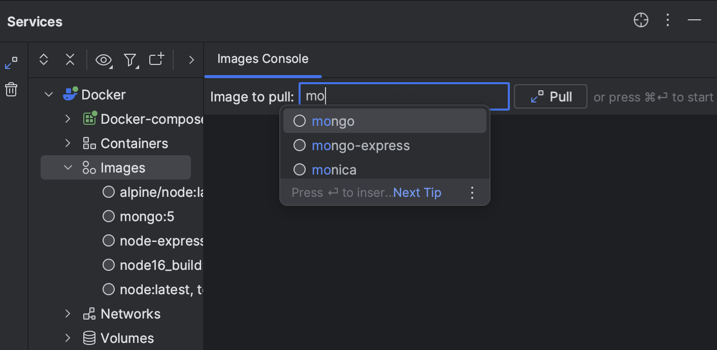
Task: Open the kebab menu inside the suggestion popup
Action: (x=472, y=192)
